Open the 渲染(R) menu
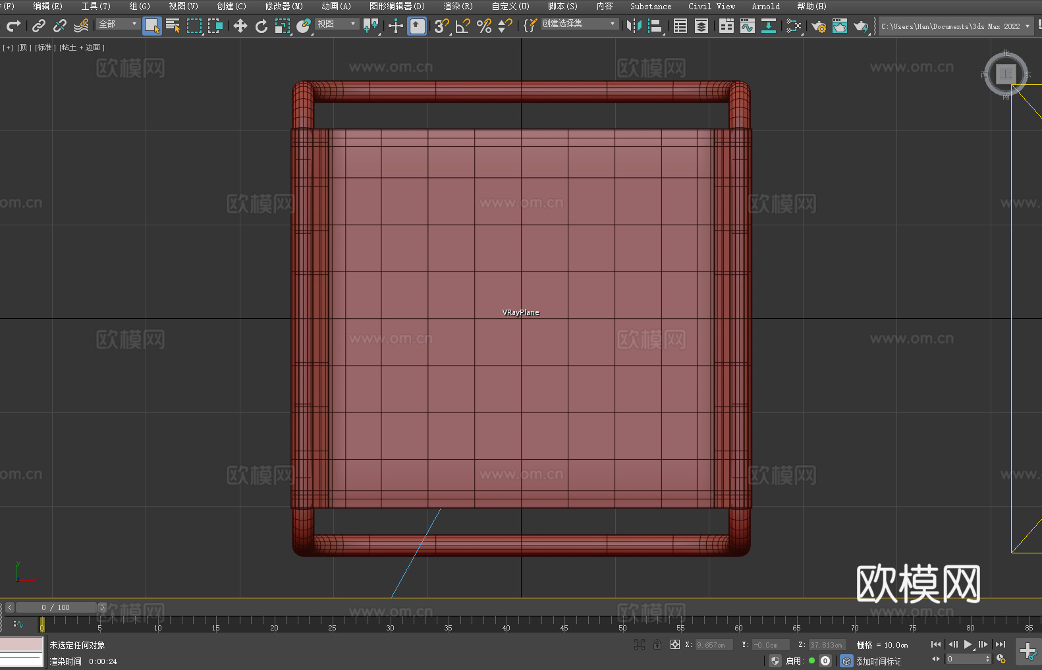 pyautogui.click(x=458, y=6)
